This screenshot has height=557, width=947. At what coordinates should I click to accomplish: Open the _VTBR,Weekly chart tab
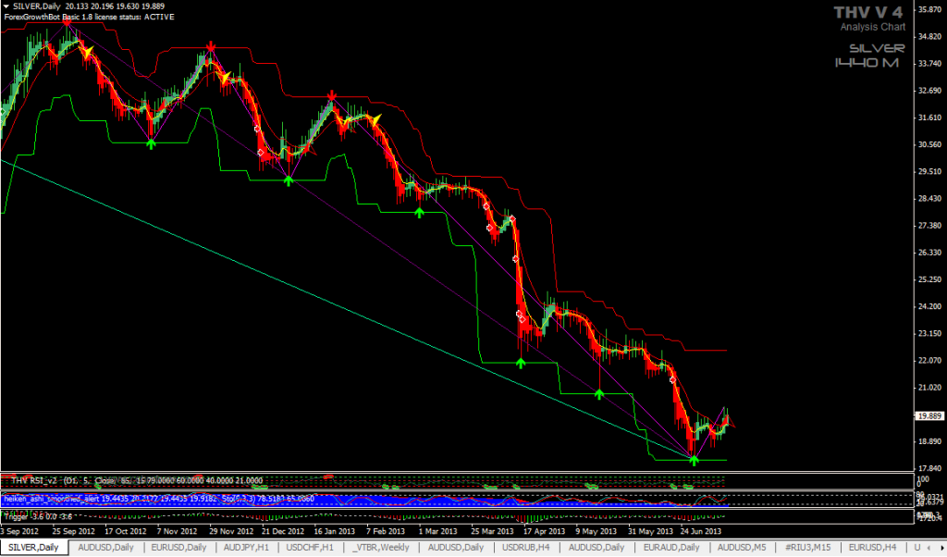click(x=382, y=548)
